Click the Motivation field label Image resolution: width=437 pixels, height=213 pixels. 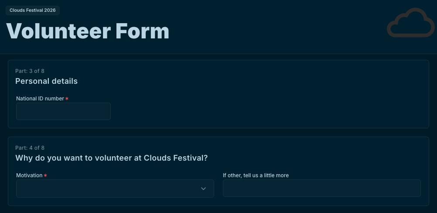coord(29,175)
